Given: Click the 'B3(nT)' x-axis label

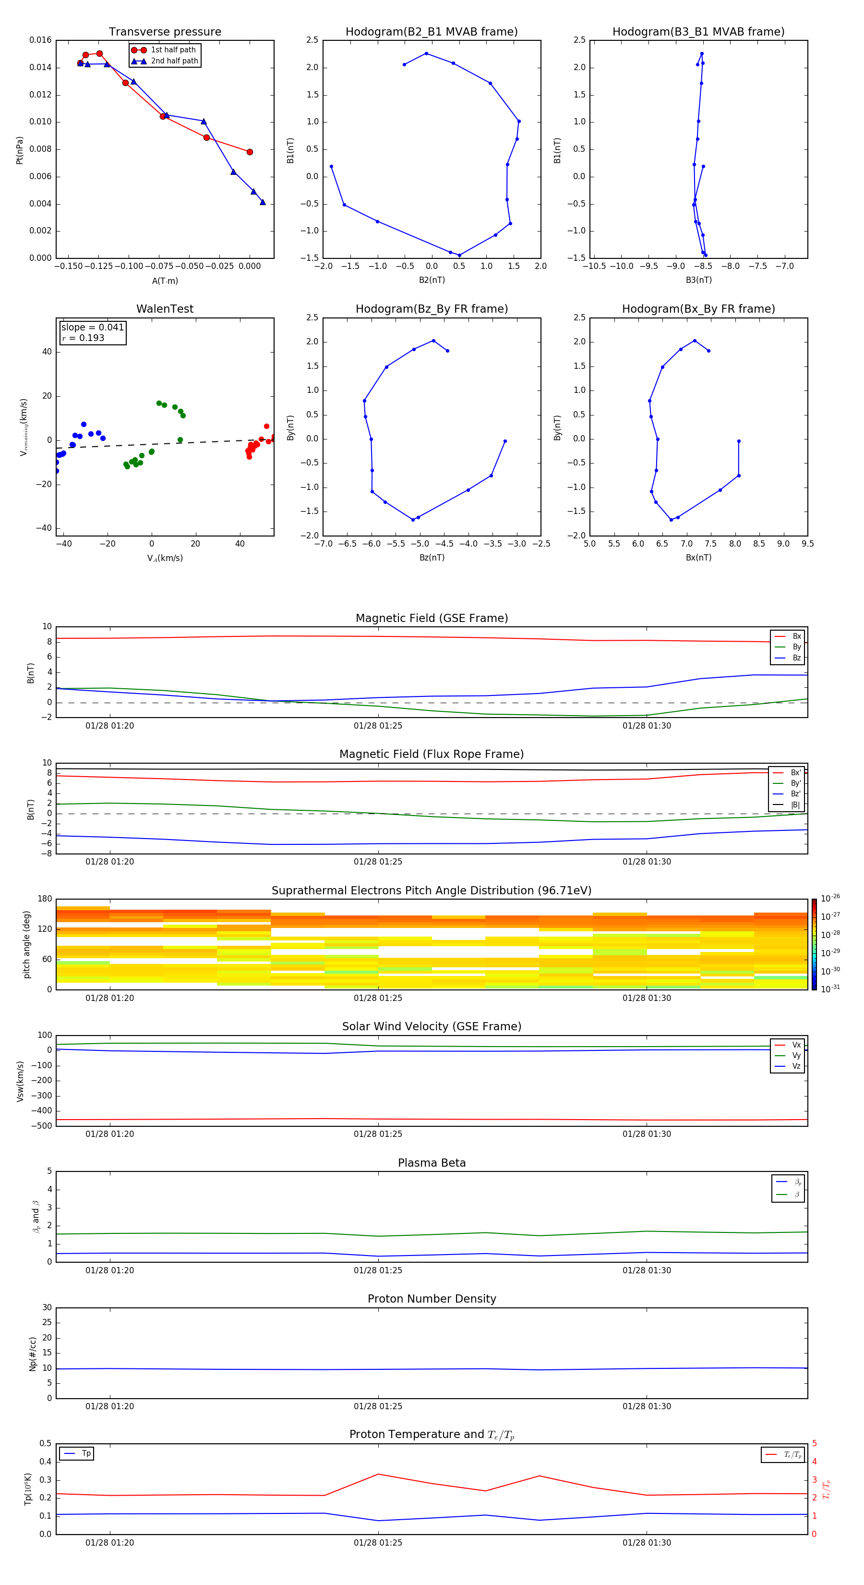Looking at the screenshot, I should pos(698,280).
